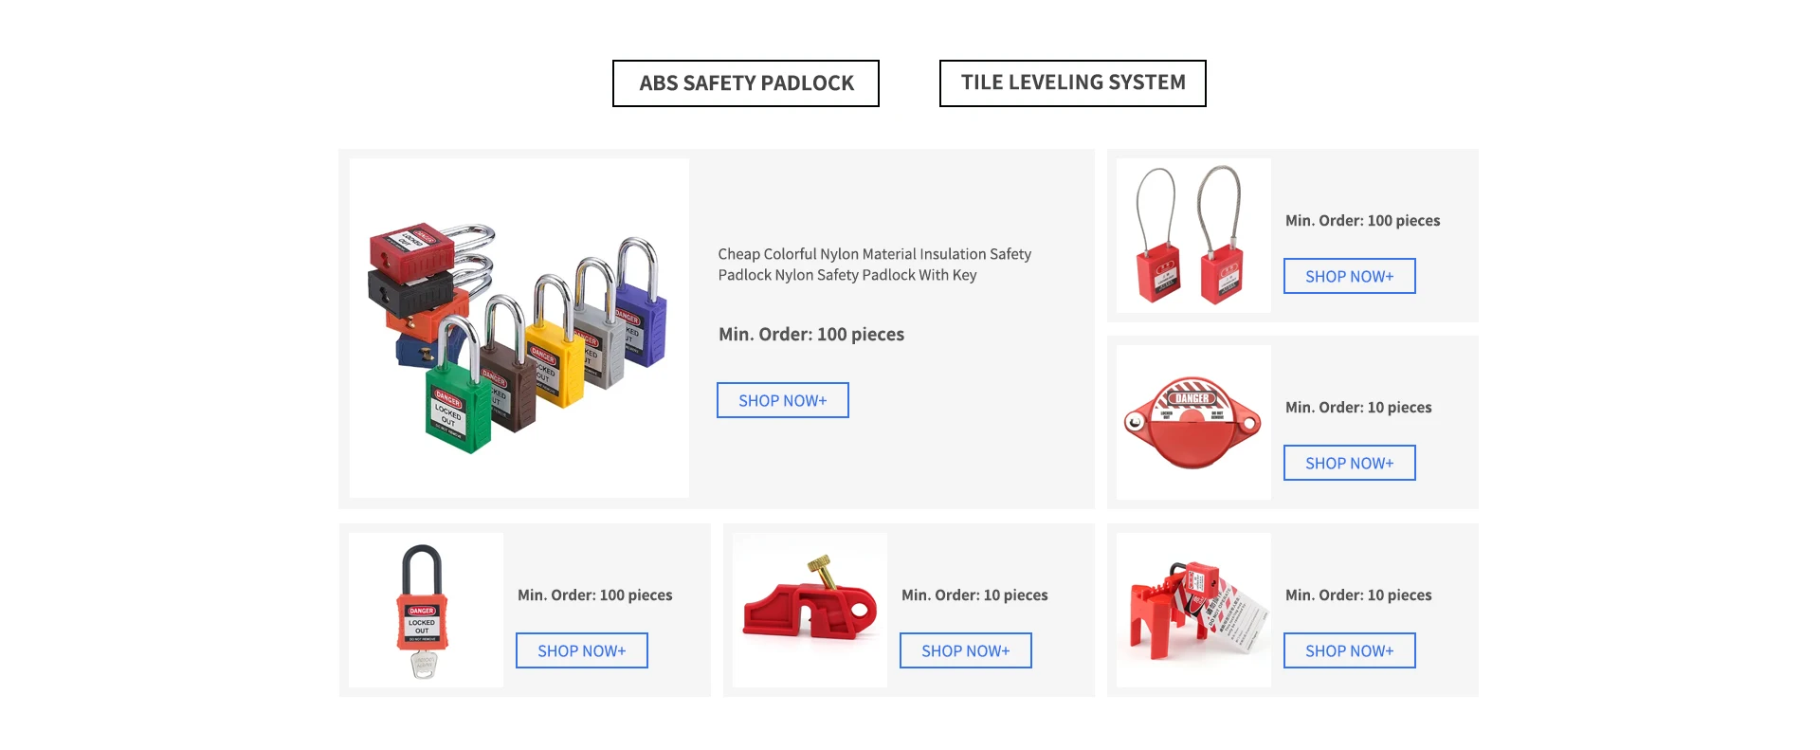The image size is (1820, 750).
Task: Click SHOP NOW+ beside valve lockout
Action: (1350, 463)
